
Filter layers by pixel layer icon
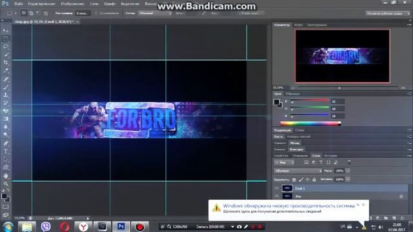(306, 162)
